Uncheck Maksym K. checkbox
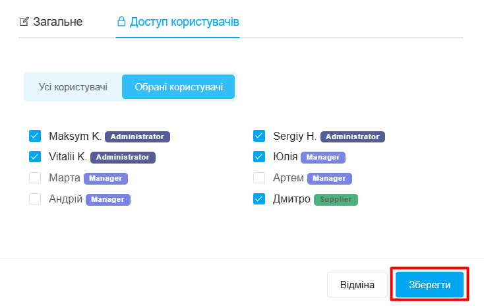This screenshot has width=484, height=306. click(35, 137)
